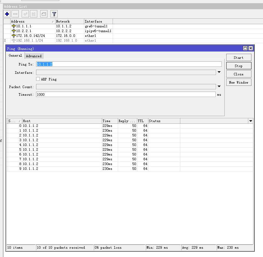Click the Start button
This screenshot has width=263, height=257.
click(x=239, y=58)
